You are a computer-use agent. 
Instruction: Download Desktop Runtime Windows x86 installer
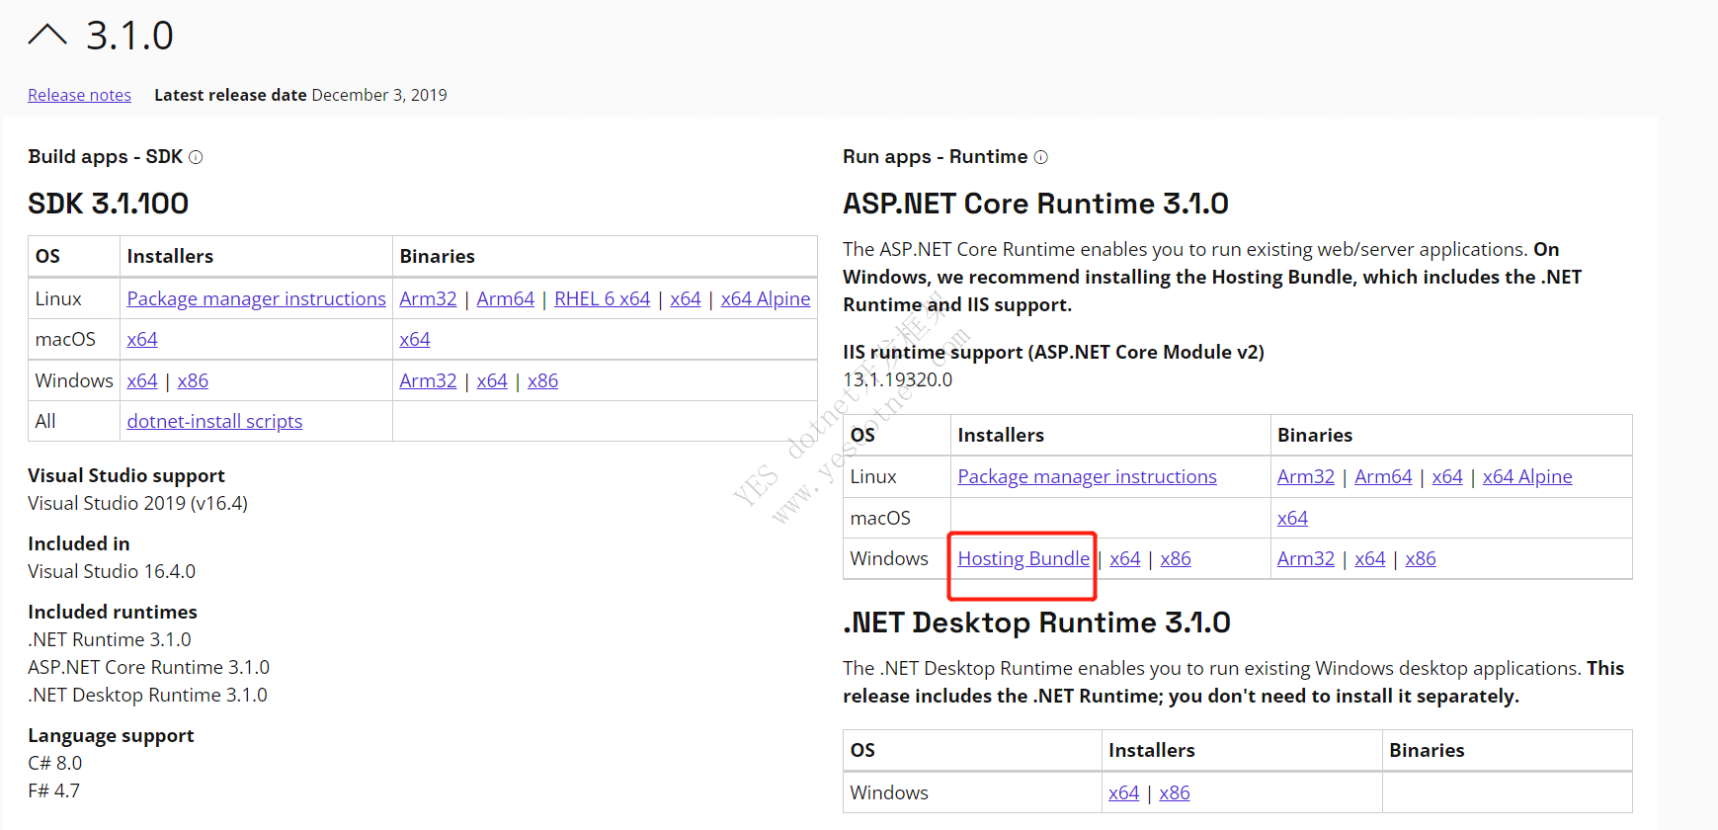(1175, 792)
